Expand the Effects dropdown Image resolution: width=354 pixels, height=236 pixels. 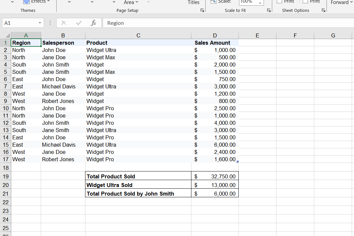(49, 1)
